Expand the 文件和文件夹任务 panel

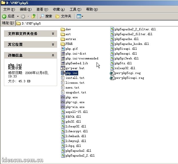pyautogui.click(x=53, y=34)
